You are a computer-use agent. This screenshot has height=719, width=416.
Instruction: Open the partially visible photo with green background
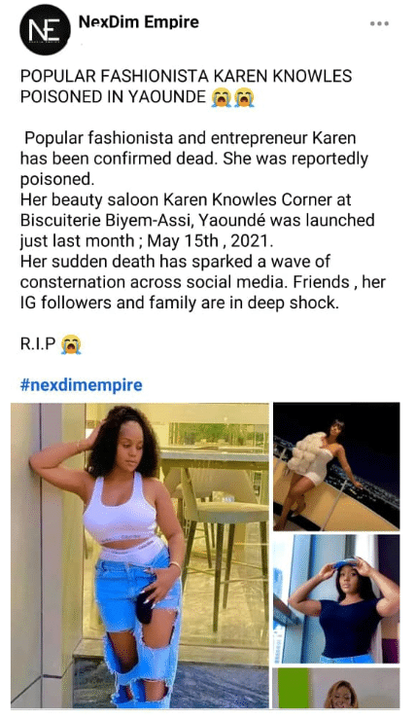(336, 688)
